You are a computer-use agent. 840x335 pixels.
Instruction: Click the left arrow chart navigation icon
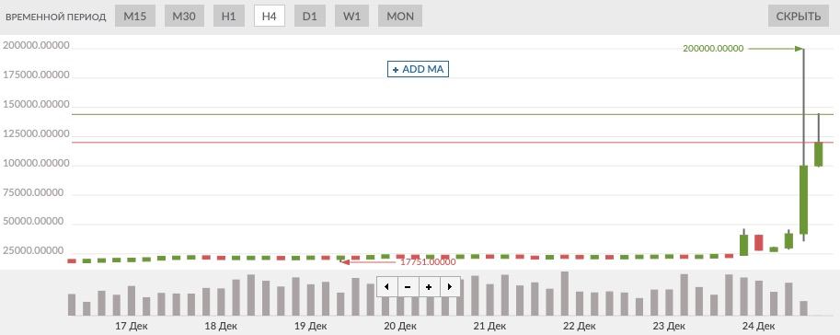pos(386,287)
